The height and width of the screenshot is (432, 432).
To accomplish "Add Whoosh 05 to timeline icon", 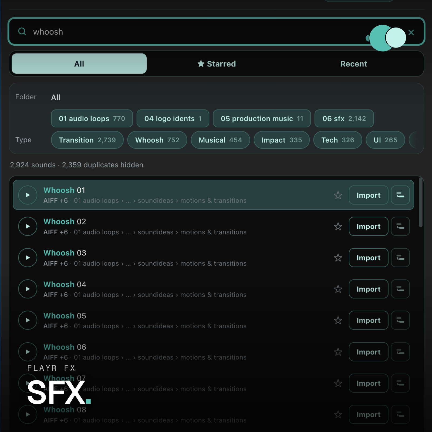I will (400, 320).
